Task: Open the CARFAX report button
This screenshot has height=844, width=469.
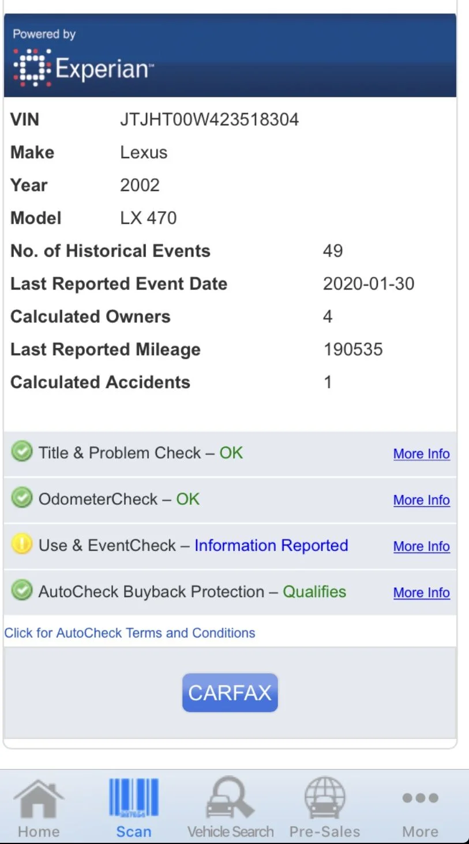Action: click(x=230, y=692)
